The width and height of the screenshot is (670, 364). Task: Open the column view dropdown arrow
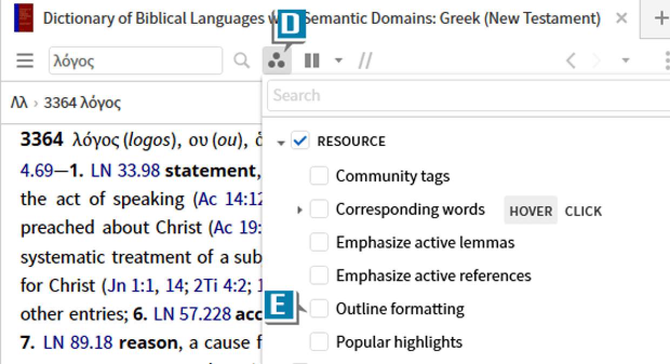point(339,60)
